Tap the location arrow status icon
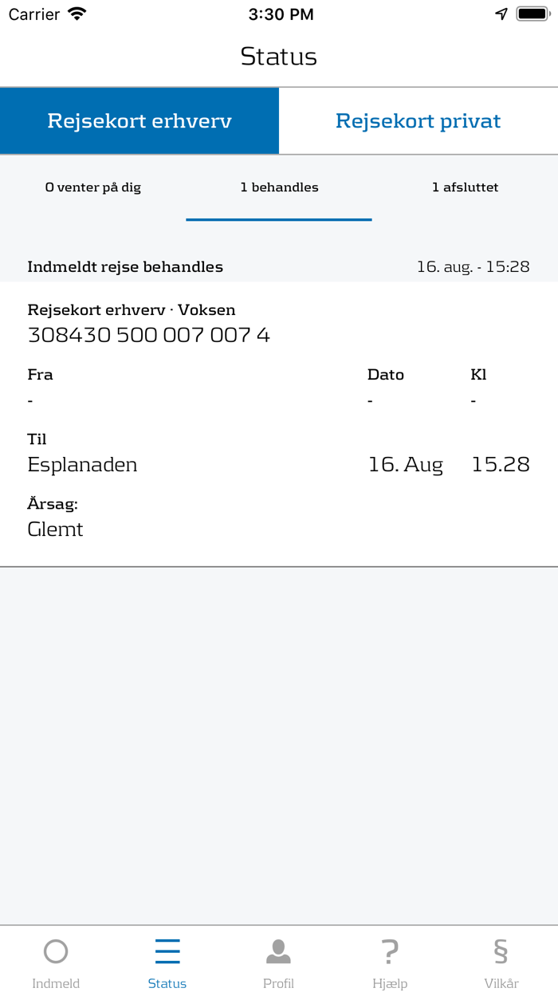This screenshot has height=992, width=558. (501, 14)
